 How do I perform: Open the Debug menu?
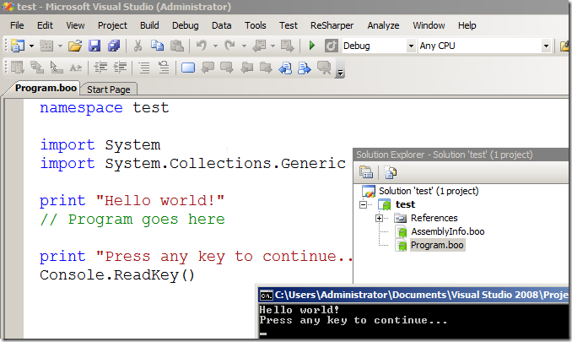[186, 25]
